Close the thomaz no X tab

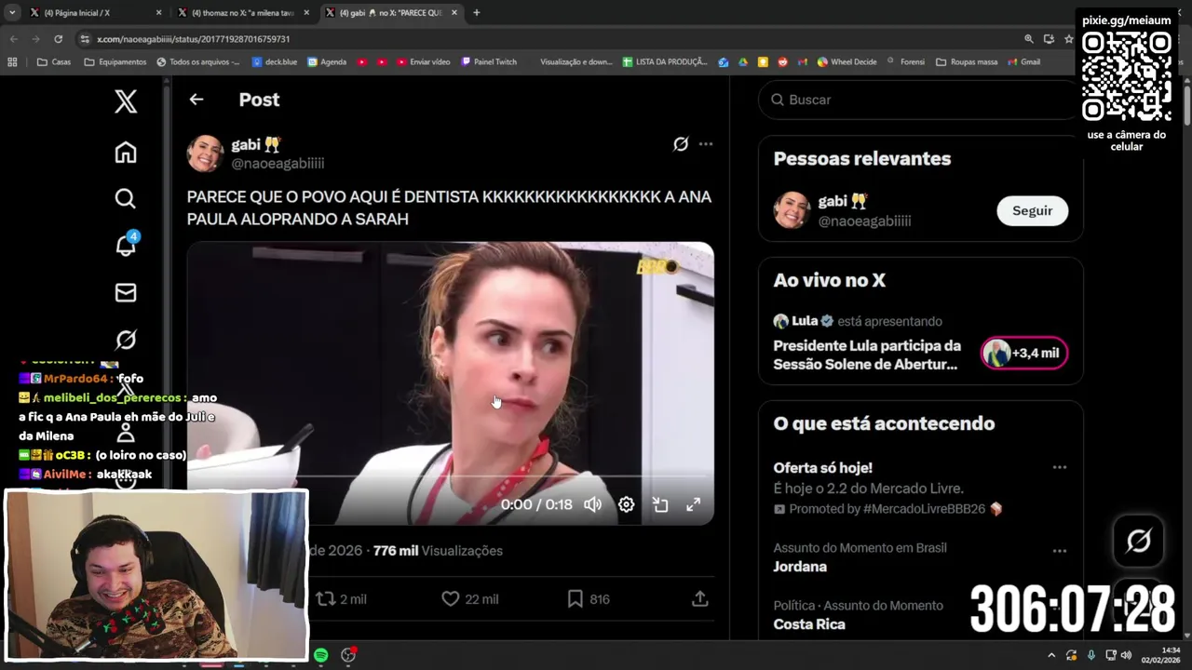(307, 13)
